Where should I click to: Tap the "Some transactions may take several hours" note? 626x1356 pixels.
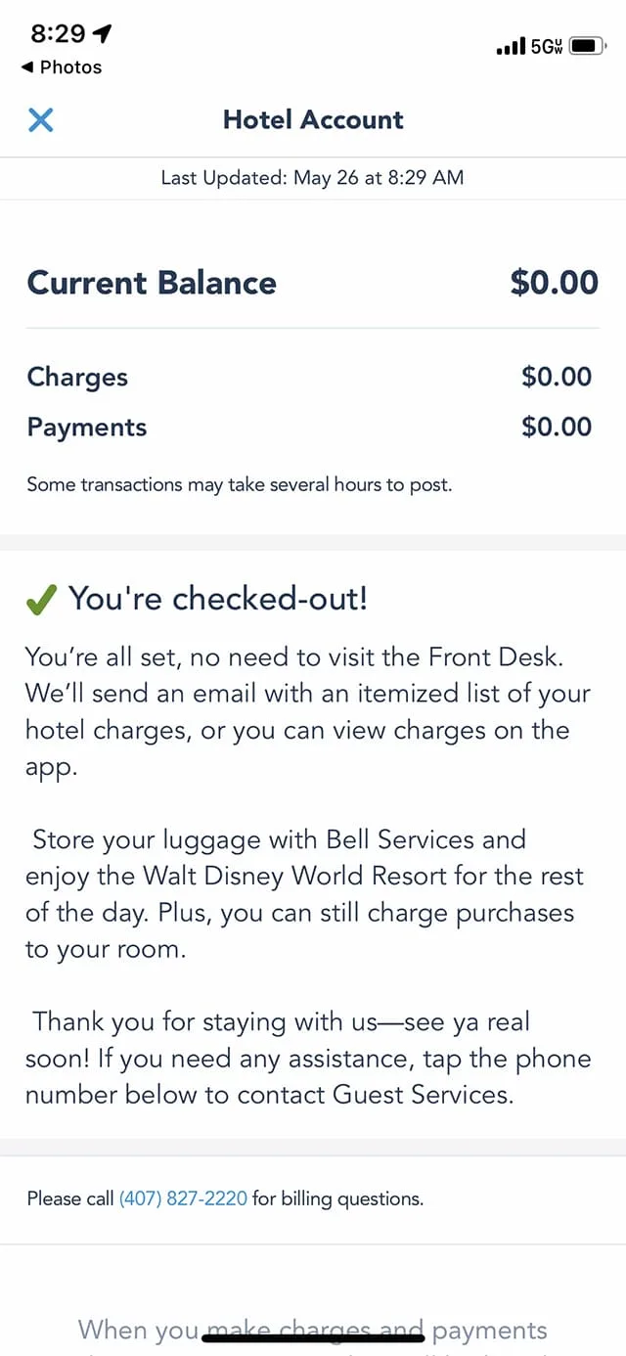(240, 484)
